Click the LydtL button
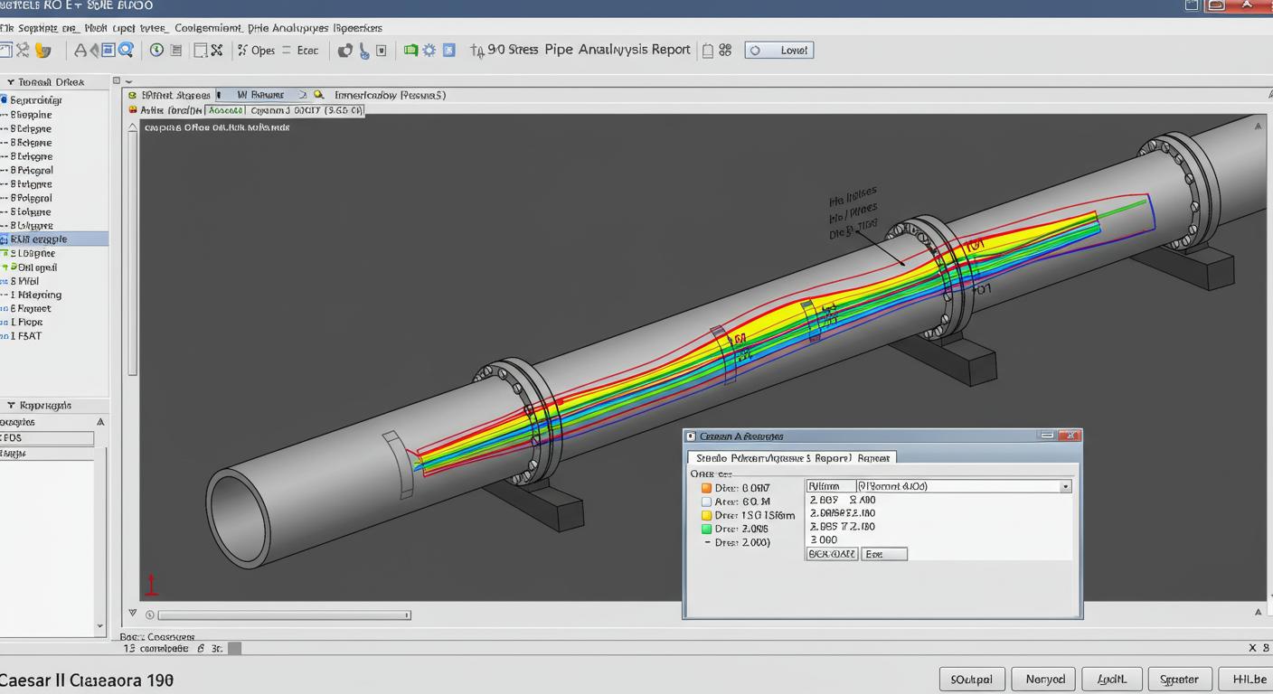 [1113, 679]
